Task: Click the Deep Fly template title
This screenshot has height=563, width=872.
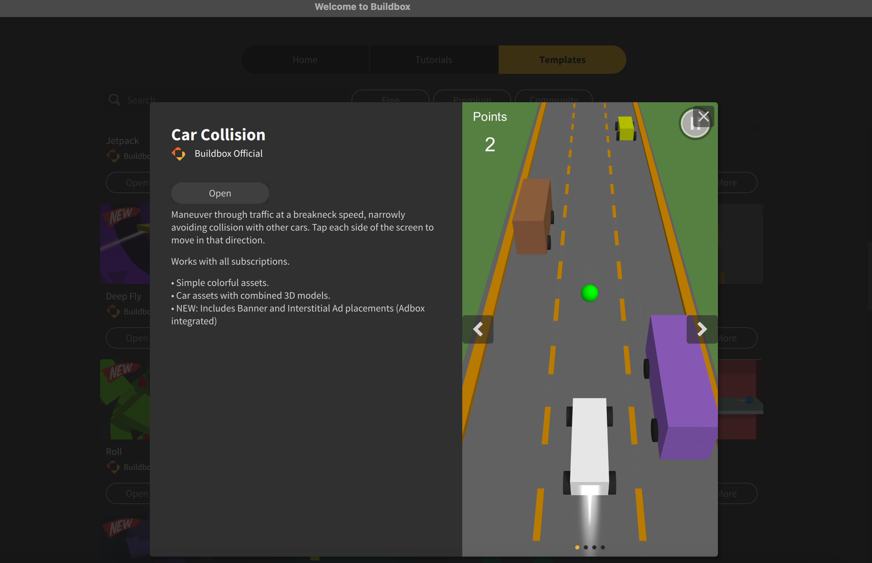Action: pyautogui.click(x=124, y=296)
